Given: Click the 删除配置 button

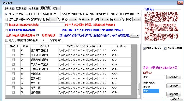Looking at the screenshot, I should pyautogui.click(x=173, y=94).
